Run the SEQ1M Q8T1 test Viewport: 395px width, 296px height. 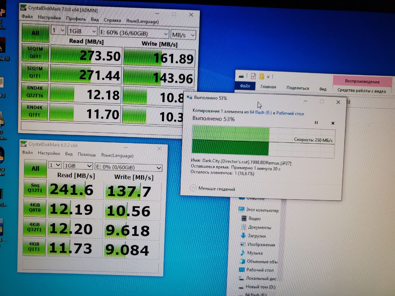[35, 52]
